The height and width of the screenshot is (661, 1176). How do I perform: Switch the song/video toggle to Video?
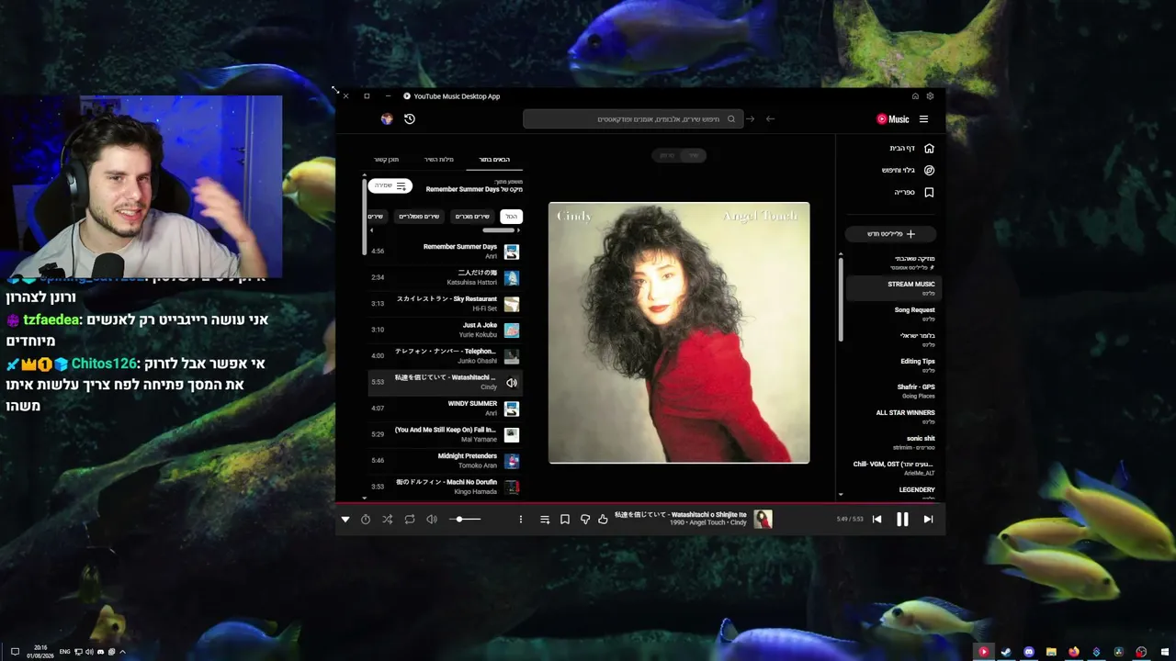[667, 155]
